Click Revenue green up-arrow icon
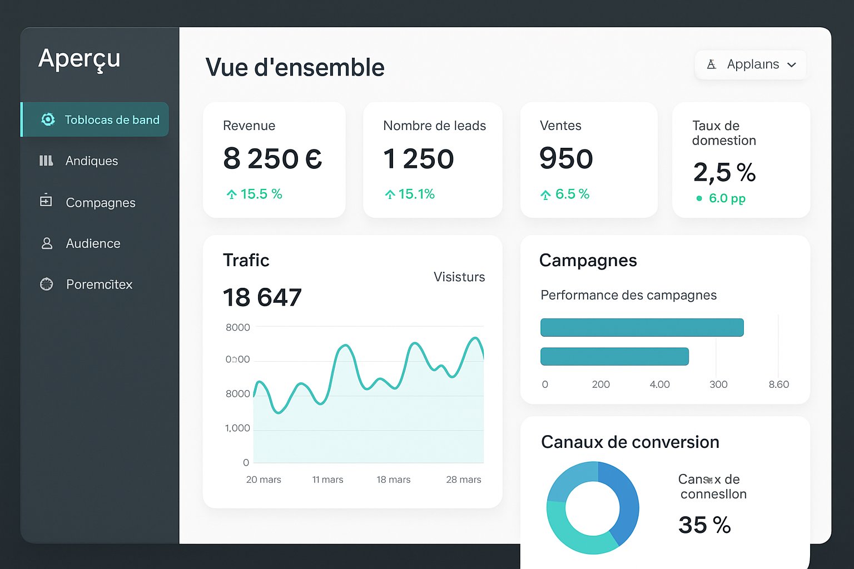 (x=232, y=194)
